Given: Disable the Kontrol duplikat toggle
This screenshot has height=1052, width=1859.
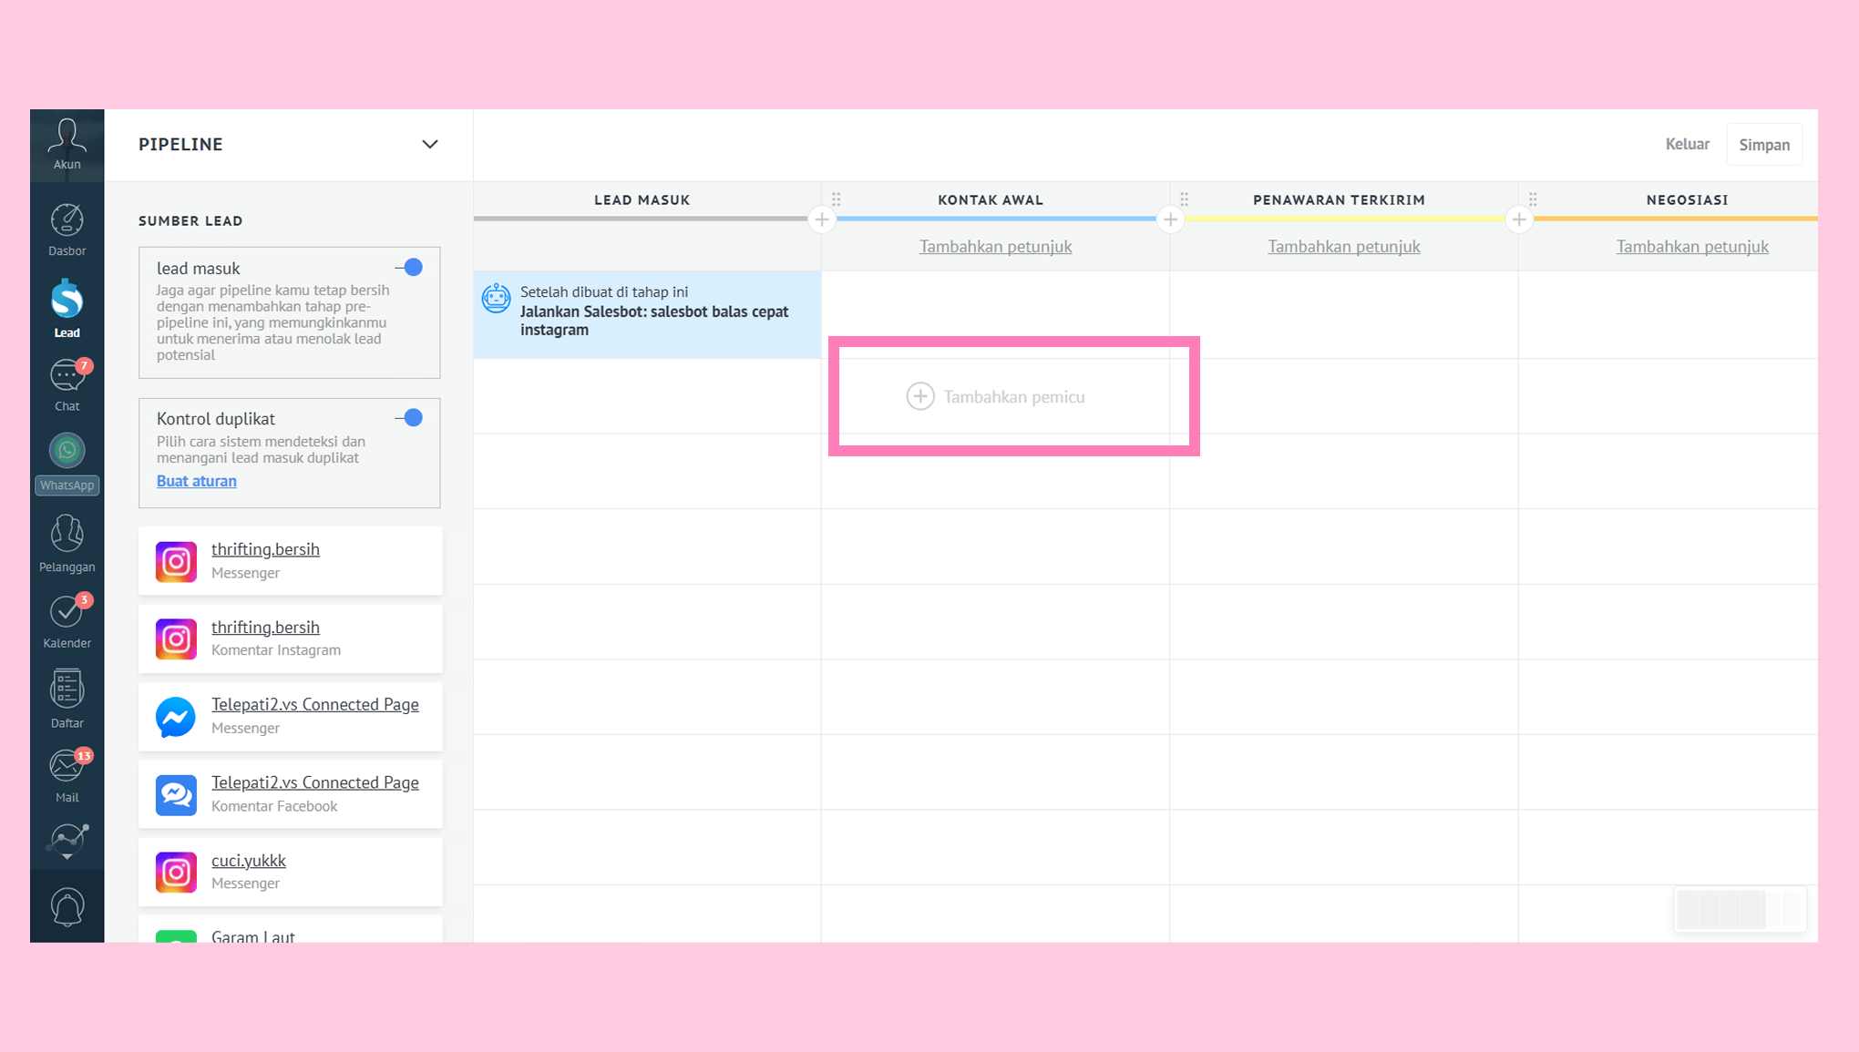Looking at the screenshot, I should 410,418.
